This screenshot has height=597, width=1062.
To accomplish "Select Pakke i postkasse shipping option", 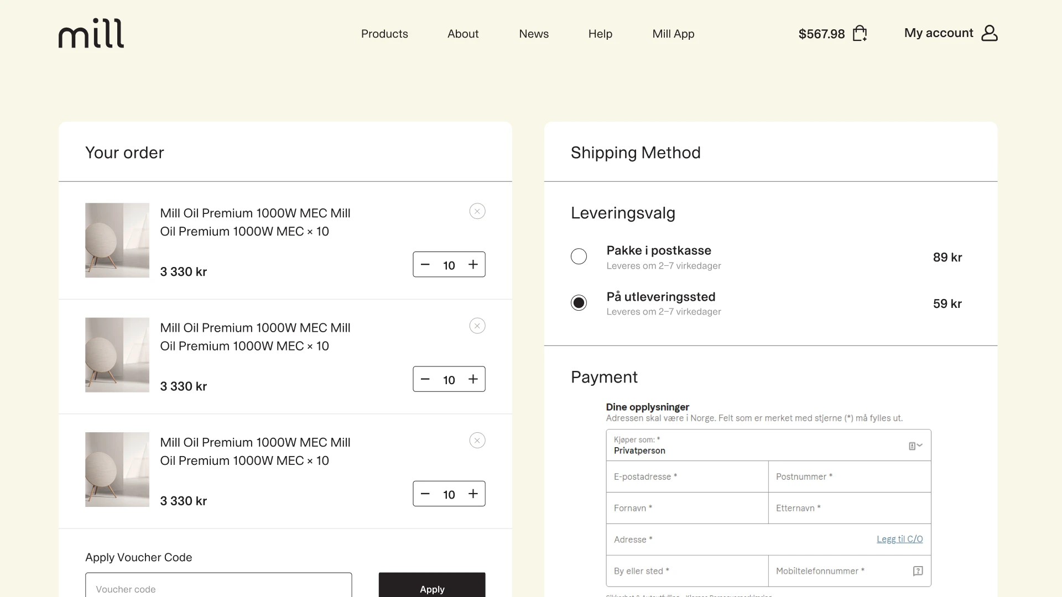I will 579,256.
